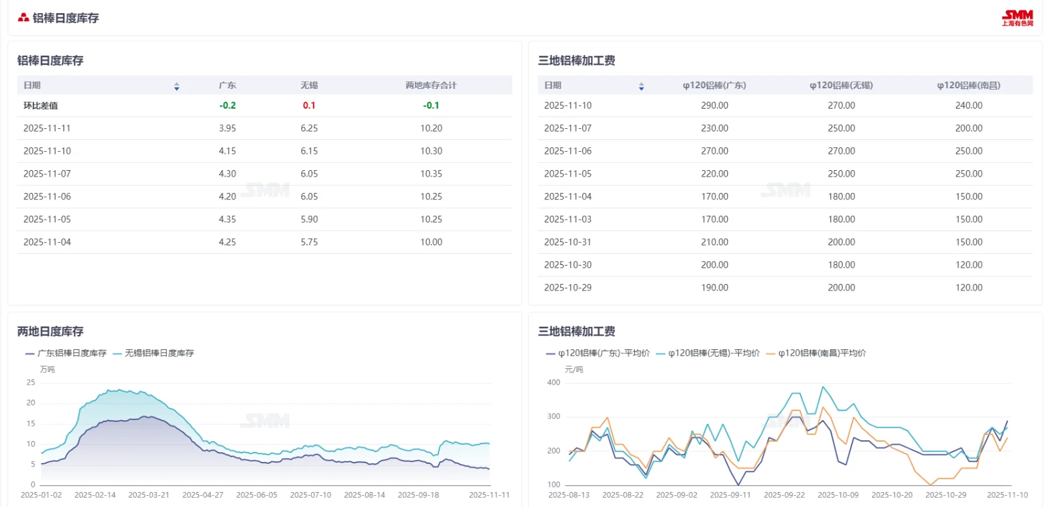Select the 2025-11-10 date in inventory table

point(47,151)
